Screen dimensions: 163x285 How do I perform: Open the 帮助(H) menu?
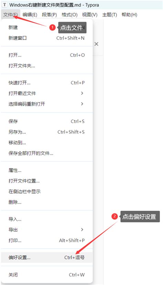[129, 15]
